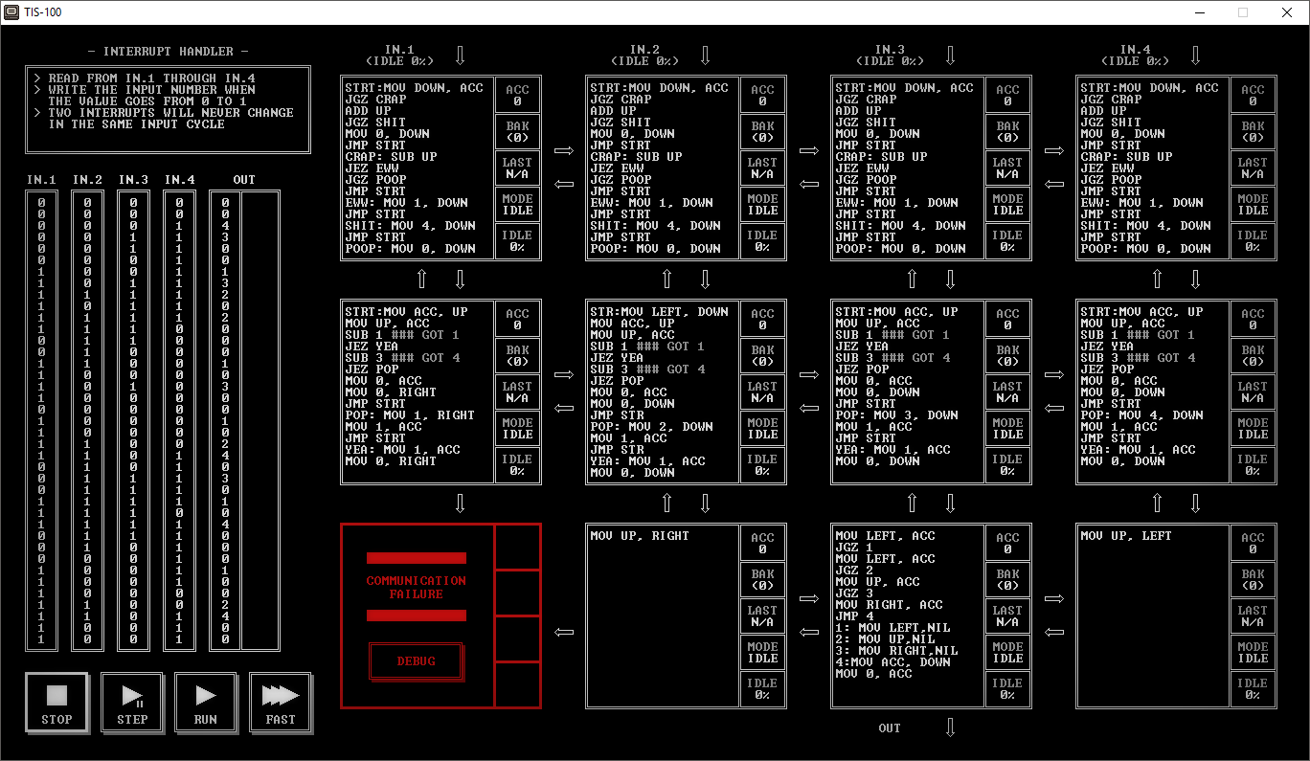Start the program with RUN button
The image size is (1310, 761).
(x=206, y=703)
